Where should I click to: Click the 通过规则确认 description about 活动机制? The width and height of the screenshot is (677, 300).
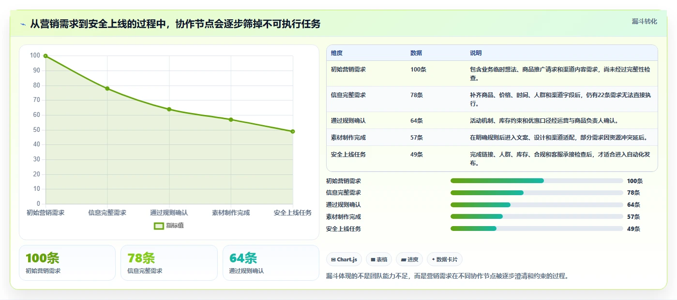(x=544, y=121)
